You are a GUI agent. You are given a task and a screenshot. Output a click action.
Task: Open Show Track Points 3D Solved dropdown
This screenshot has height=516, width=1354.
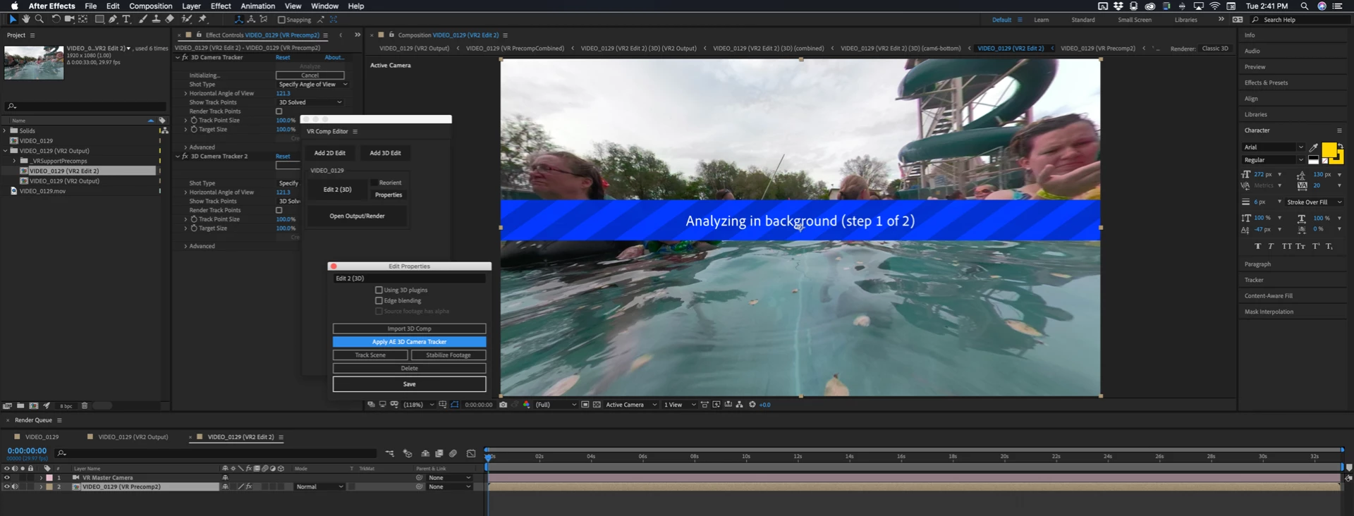coord(310,102)
